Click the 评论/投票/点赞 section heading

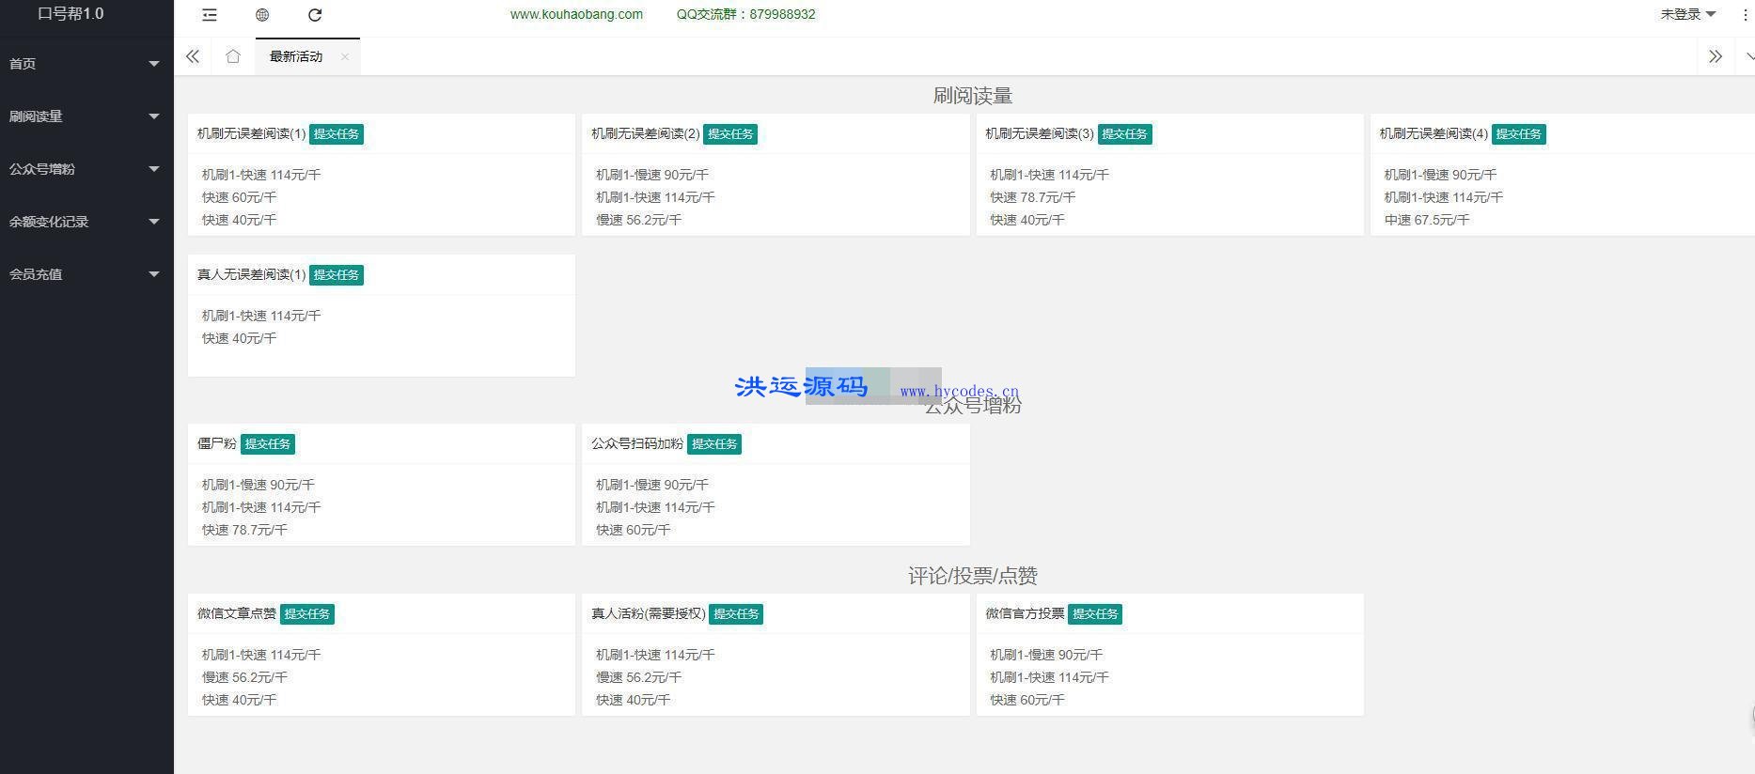pos(972,576)
